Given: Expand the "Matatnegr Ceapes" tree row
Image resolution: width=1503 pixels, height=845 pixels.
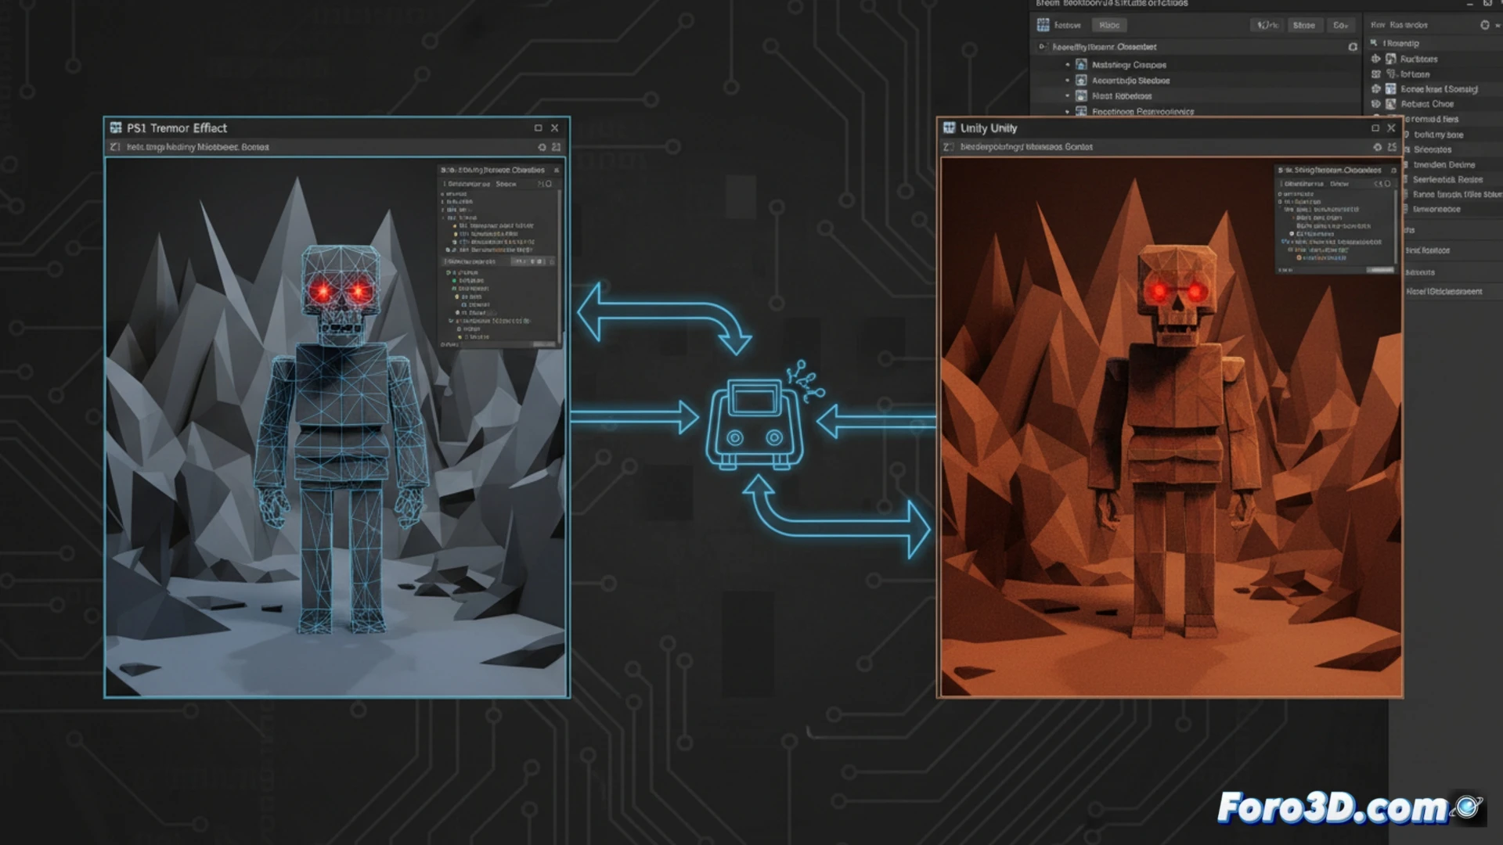Looking at the screenshot, I should 1068,65.
